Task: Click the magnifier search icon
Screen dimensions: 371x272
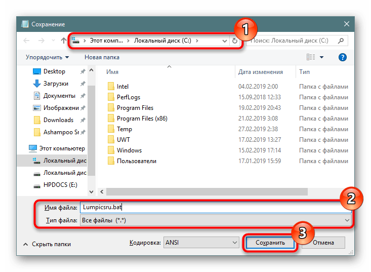Action: [341, 41]
